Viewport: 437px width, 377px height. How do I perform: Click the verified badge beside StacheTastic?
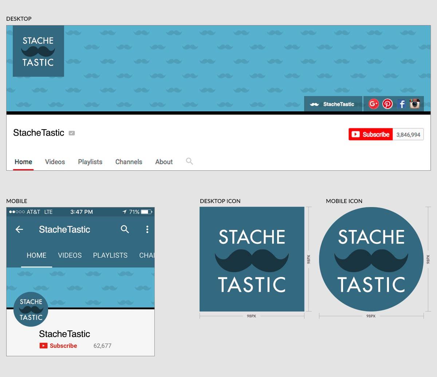click(72, 133)
